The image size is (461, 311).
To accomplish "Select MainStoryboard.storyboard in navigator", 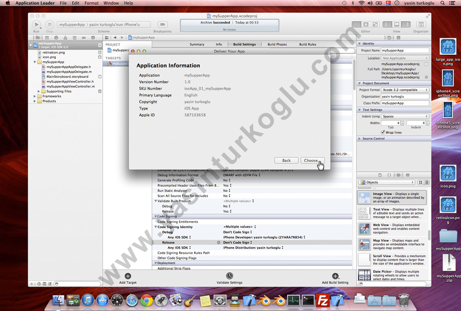I will click(67, 77).
